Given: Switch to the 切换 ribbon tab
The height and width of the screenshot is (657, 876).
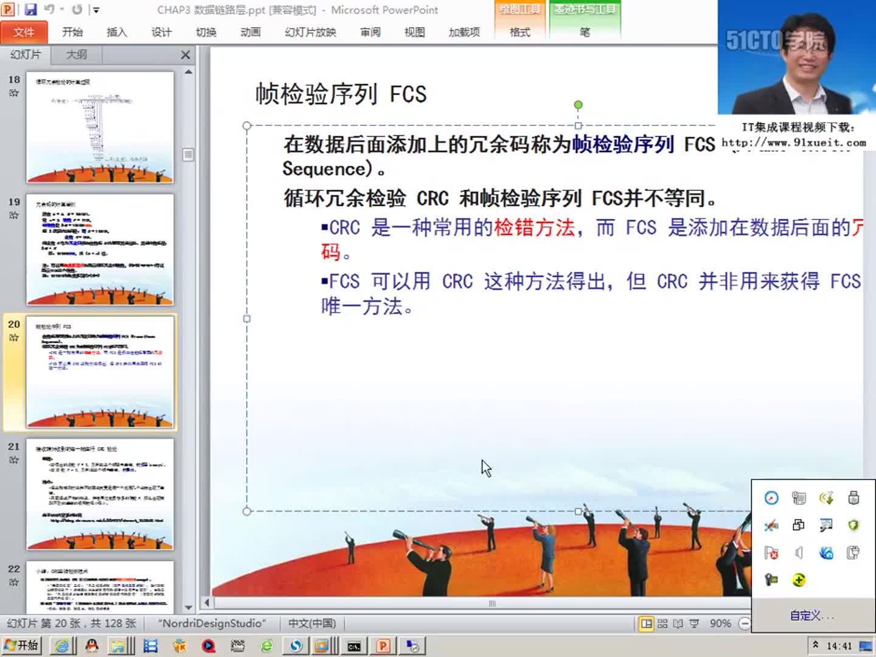Looking at the screenshot, I should pos(206,32).
